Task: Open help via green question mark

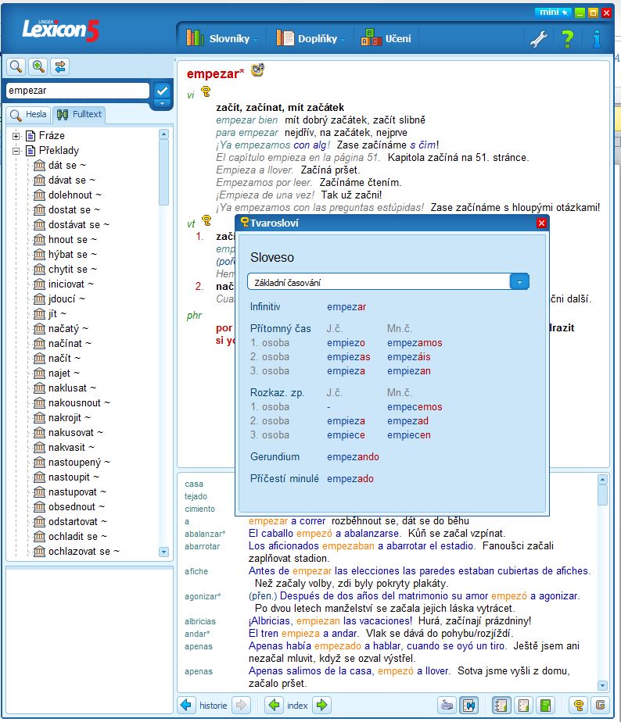Action: coord(568,39)
